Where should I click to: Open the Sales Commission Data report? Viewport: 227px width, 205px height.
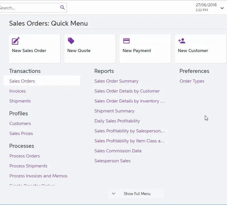(x=118, y=151)
